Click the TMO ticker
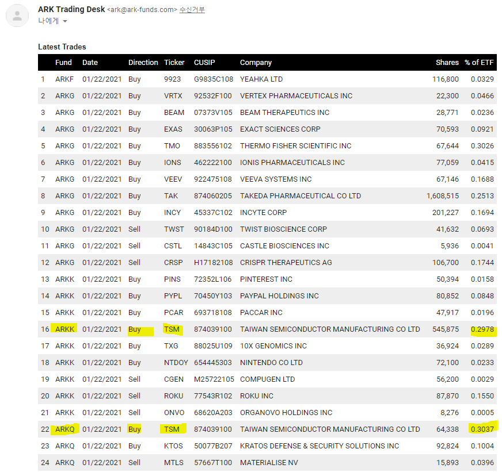Image resolution: width=502 pixels, height=472 pixels. click(172, 146)
